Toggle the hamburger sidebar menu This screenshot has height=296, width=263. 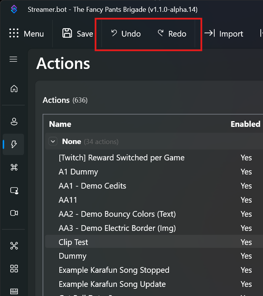click(x=13, y=59)
